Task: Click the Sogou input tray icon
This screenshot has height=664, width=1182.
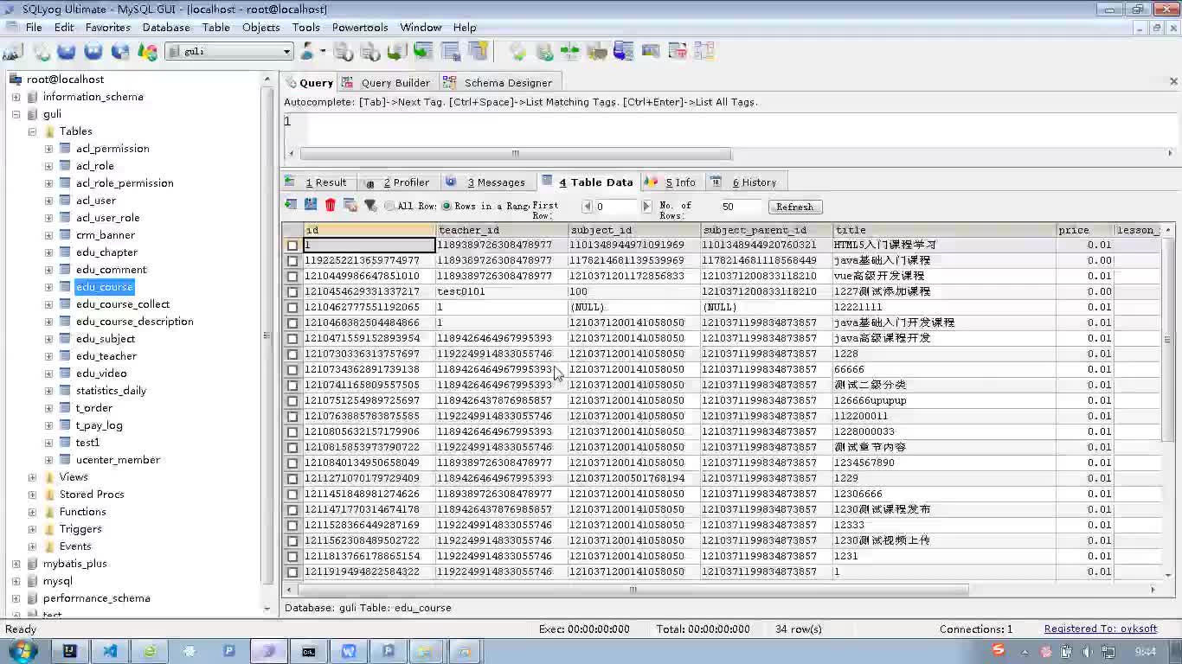Action: point(999,650)
